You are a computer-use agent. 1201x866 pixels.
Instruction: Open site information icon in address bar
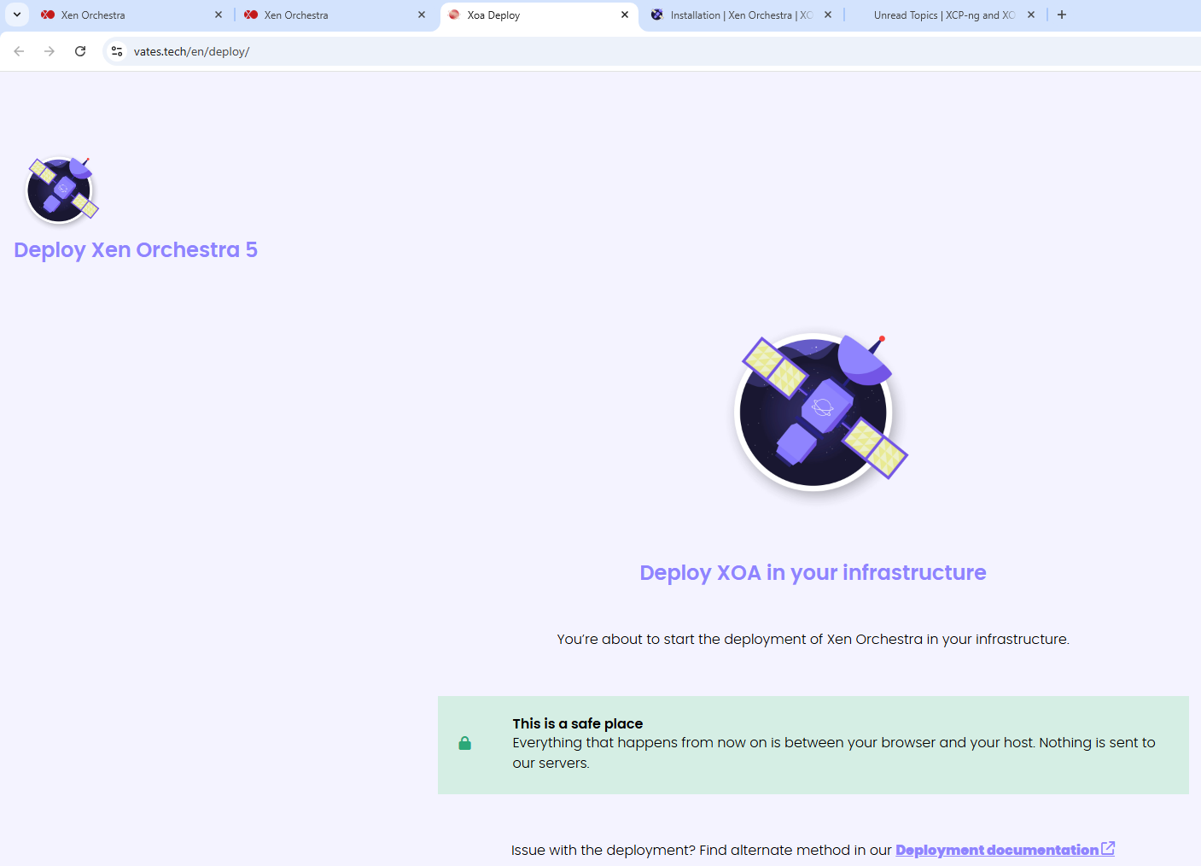click(118, 51)
